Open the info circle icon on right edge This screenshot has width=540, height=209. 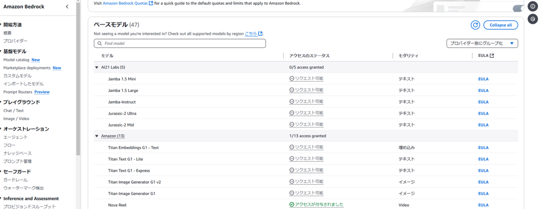(533, 7)
